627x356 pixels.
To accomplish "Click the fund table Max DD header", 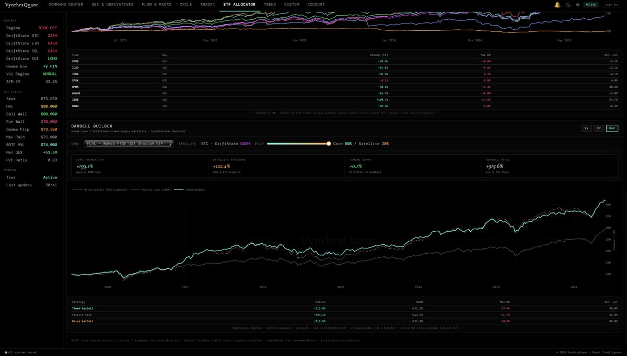I will pos(486,54).
